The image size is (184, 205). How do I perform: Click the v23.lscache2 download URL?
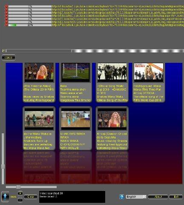pos(118,19)
